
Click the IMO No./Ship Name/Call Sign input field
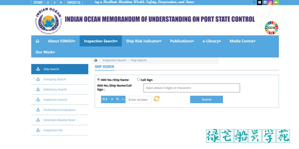tap(192, 88)
